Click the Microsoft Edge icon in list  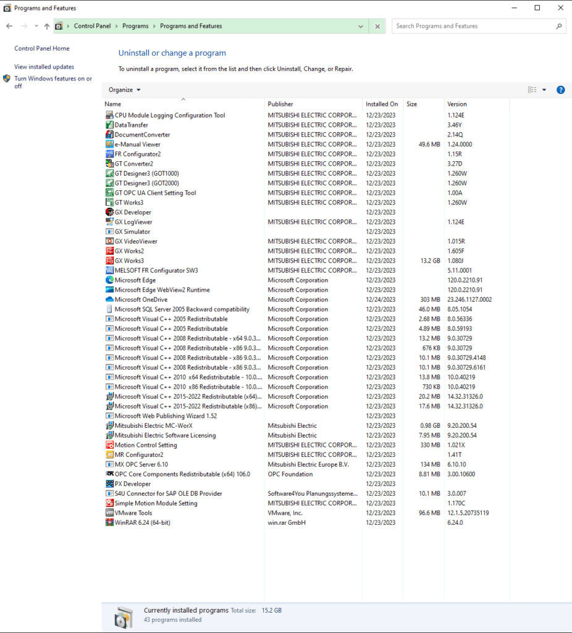pos(109,280)
